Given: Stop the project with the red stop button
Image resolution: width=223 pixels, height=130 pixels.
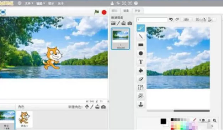Looking at the screenshot, I should (x=104, y=12).
